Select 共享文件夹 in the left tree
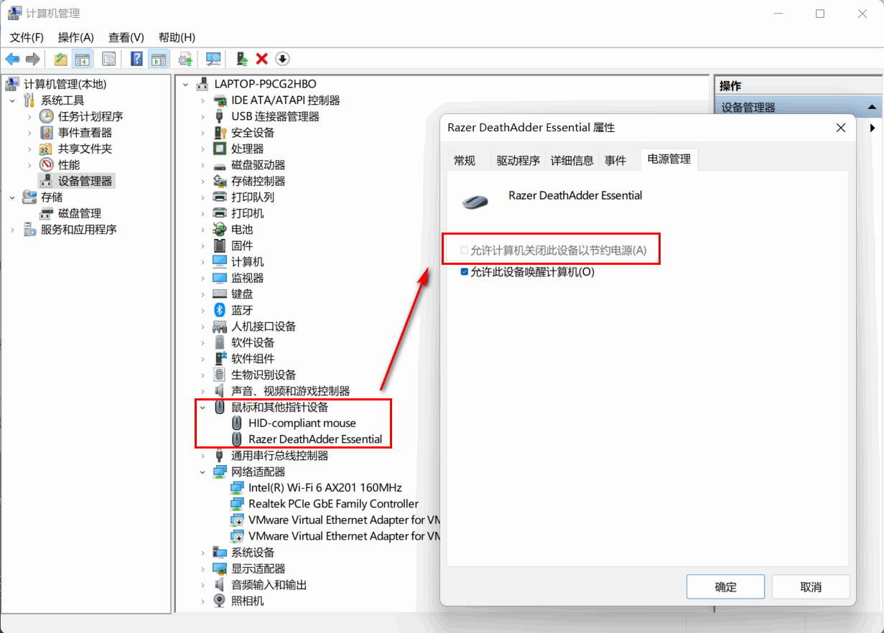This screenshot has height=633, width=884. click(x=85, y=149)
